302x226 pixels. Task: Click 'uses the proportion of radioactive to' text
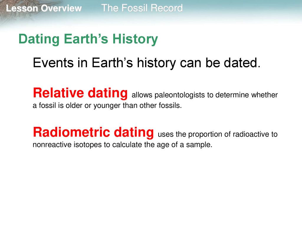click(x=218, y=134)
